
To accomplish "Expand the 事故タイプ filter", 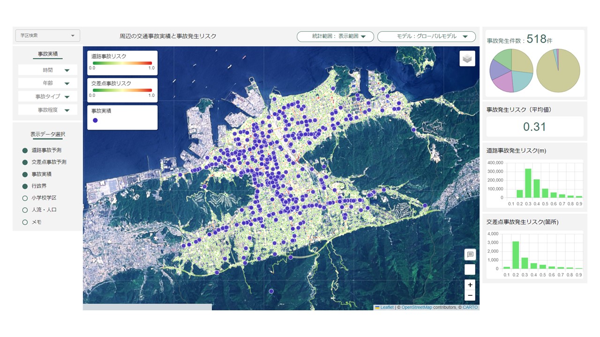I will (x=48, y=96).
